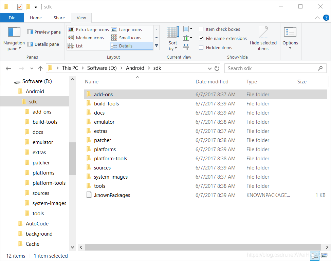Open folder Options

[290, 38]
